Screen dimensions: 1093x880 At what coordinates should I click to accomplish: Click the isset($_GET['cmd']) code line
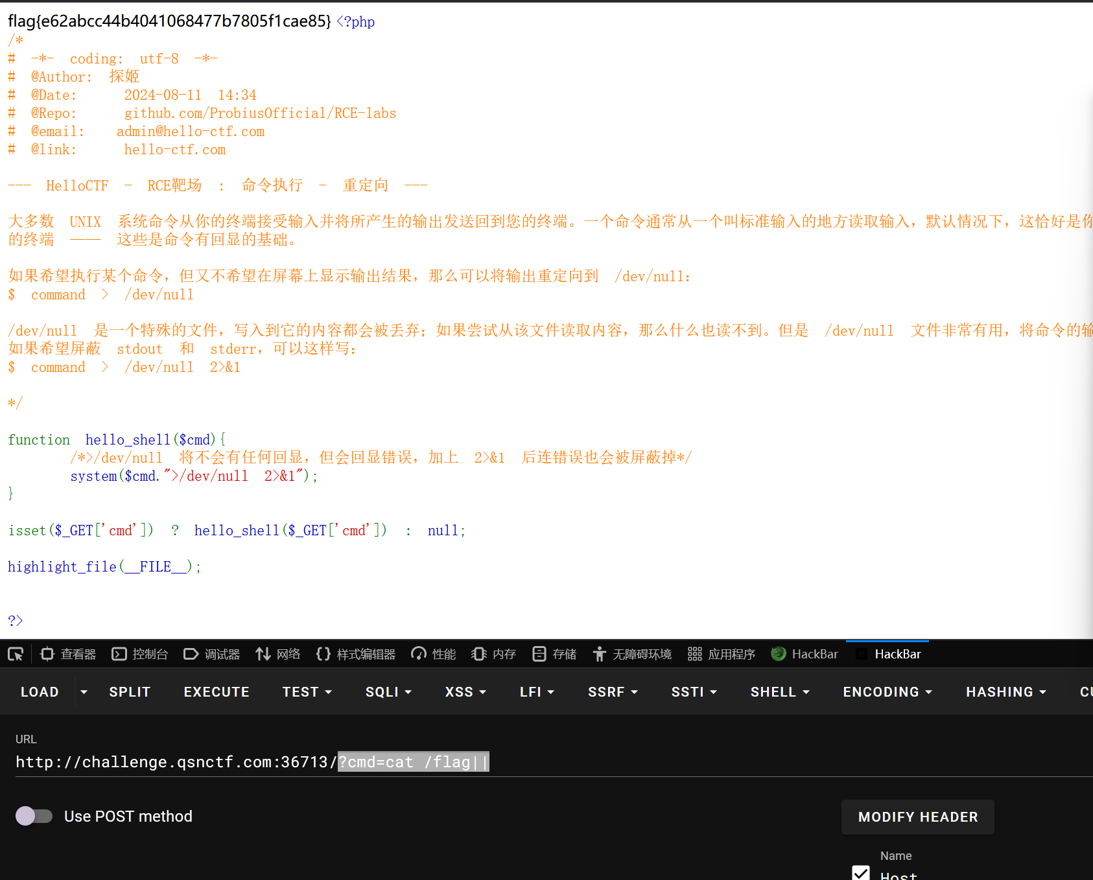(x=237, y=531)
